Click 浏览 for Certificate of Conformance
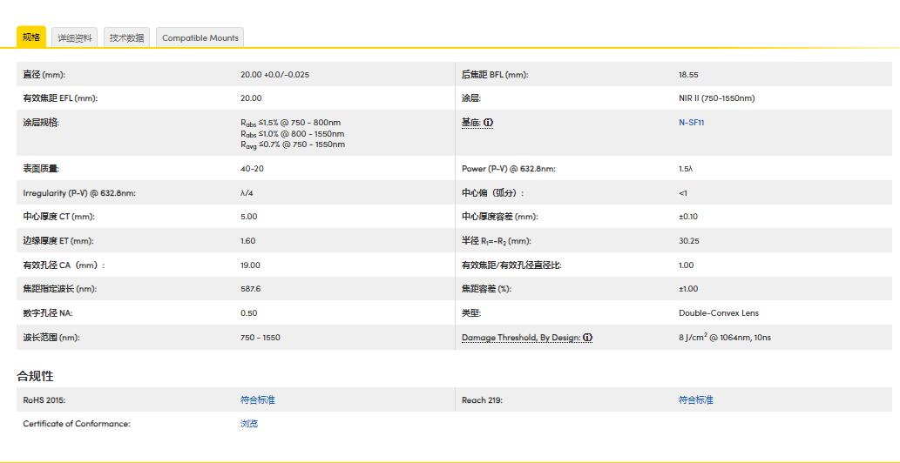The image size is (900, 463). click(x=249, y=424)
